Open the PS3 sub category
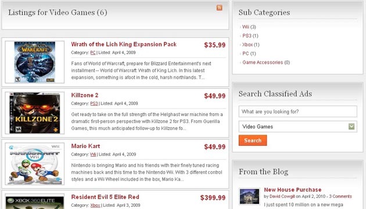 pos(247,35)
